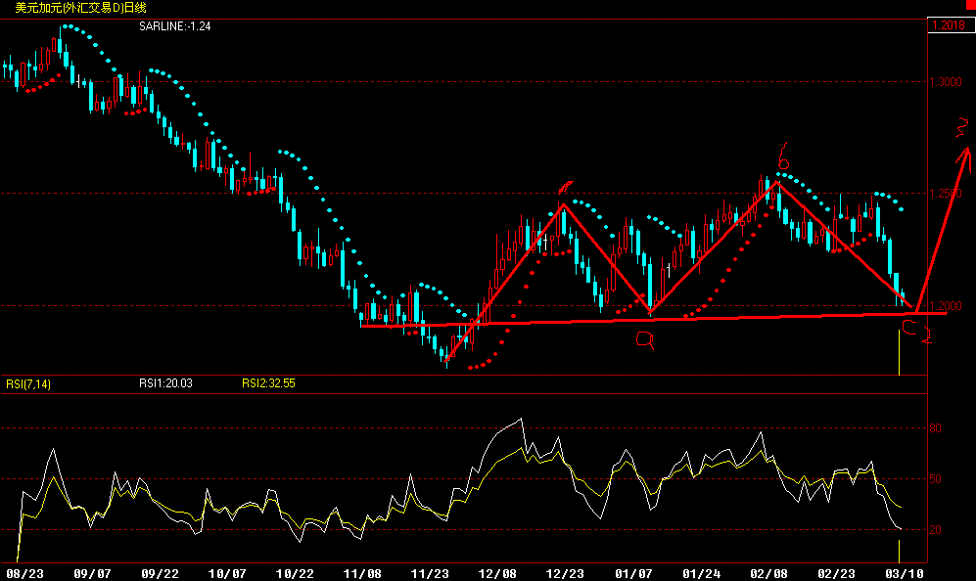
Task: Select the red 'C' wave annotation
Action: tap(909, 326)
